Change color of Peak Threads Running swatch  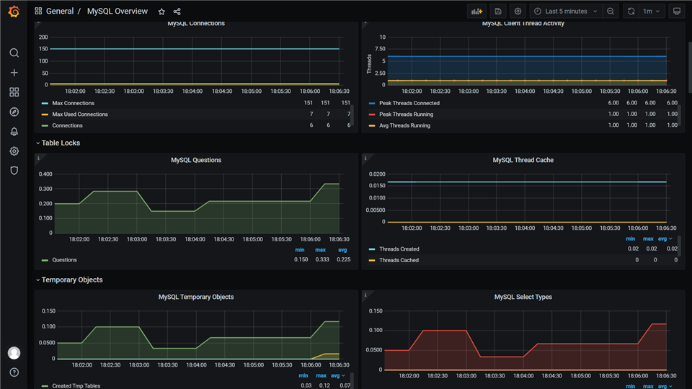point(372,115)
